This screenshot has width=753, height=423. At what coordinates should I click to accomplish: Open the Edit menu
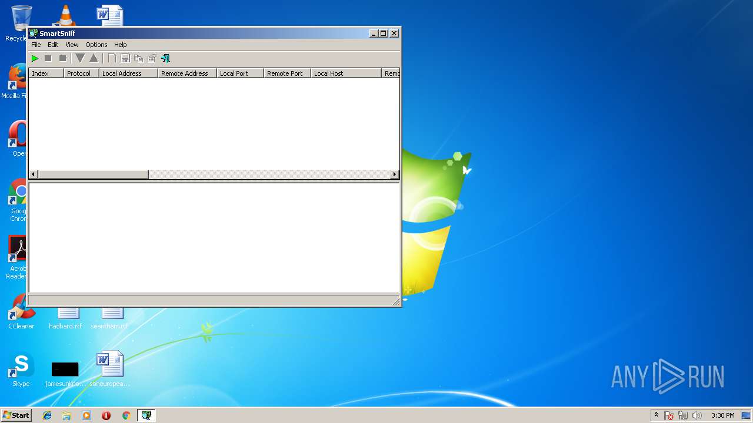pyautogui.click(x=53, y=45)
